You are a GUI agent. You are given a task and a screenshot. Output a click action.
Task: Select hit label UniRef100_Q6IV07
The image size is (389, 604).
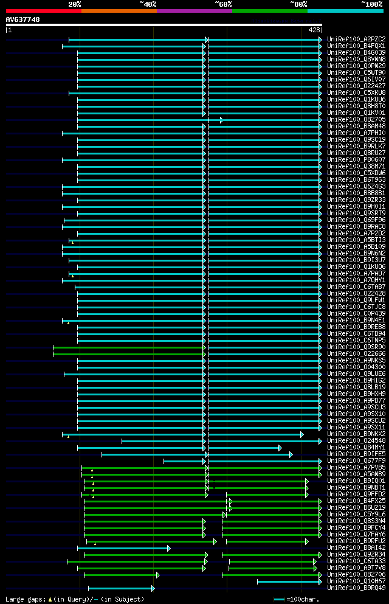click(x=356, y=79)
